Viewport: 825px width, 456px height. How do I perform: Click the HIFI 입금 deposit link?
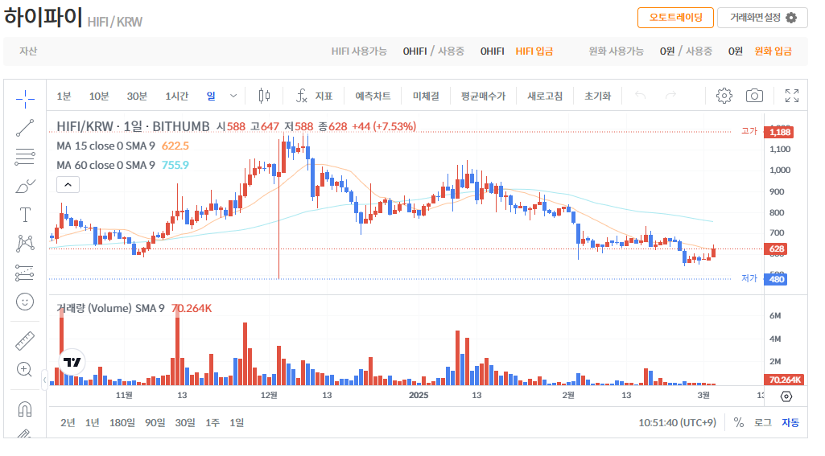click(x=534, y=51)
